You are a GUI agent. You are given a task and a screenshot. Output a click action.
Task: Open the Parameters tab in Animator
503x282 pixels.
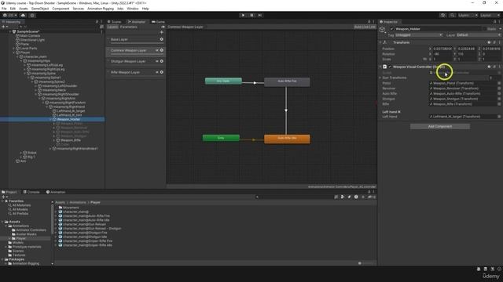[129, 27]
